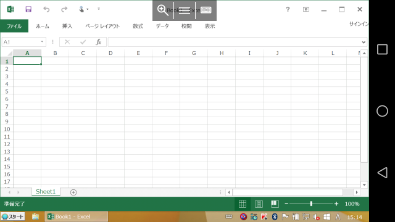Switch to Page Break Preview icon
The image size is (395, 222).
pyautogui.click(x=275, y=204)
